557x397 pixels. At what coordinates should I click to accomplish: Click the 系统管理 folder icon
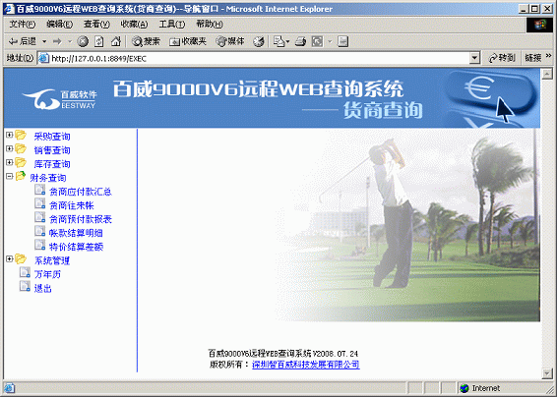(21, 259)
